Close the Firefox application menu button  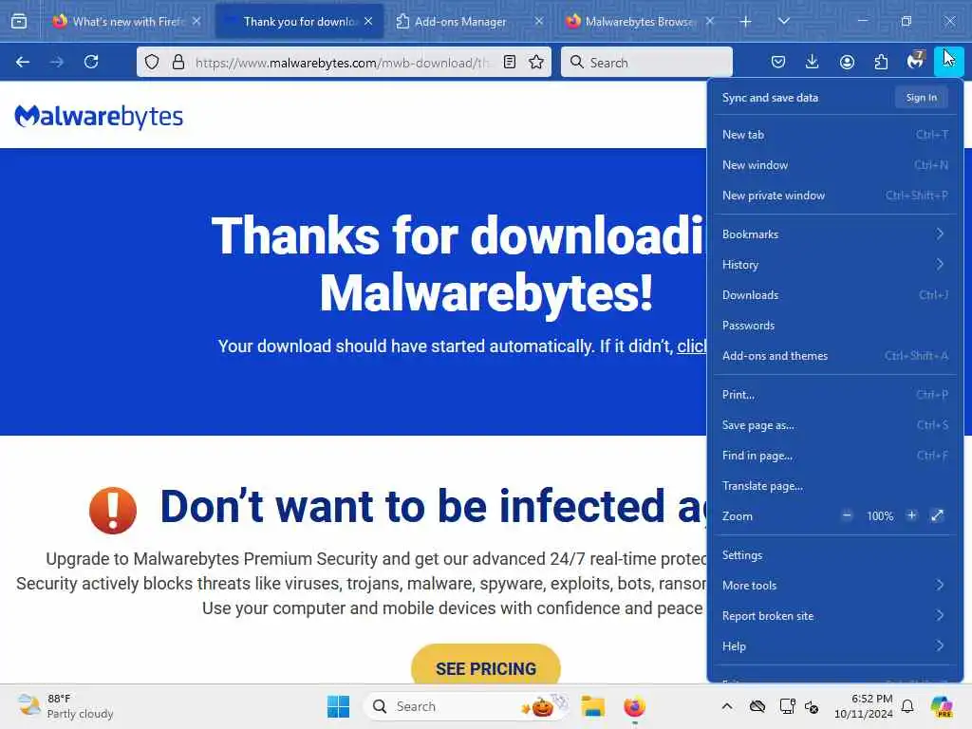click(948, 62)
